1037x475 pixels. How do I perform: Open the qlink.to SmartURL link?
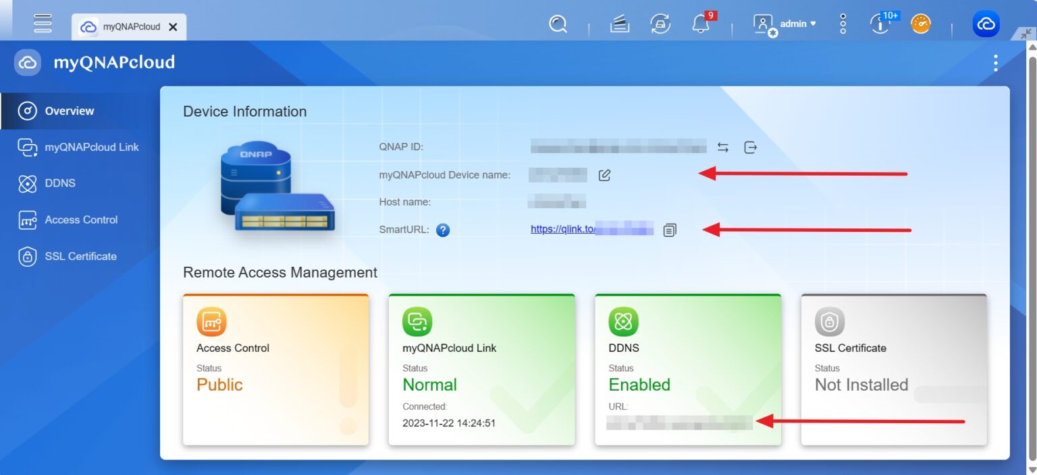coord(562,229)
